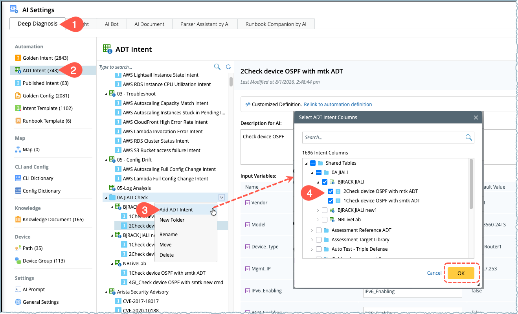The height and width of the screenshot is (314, 518).
Task: Open Parser Assistant by AI tab
Action: (x=205, y=24)
